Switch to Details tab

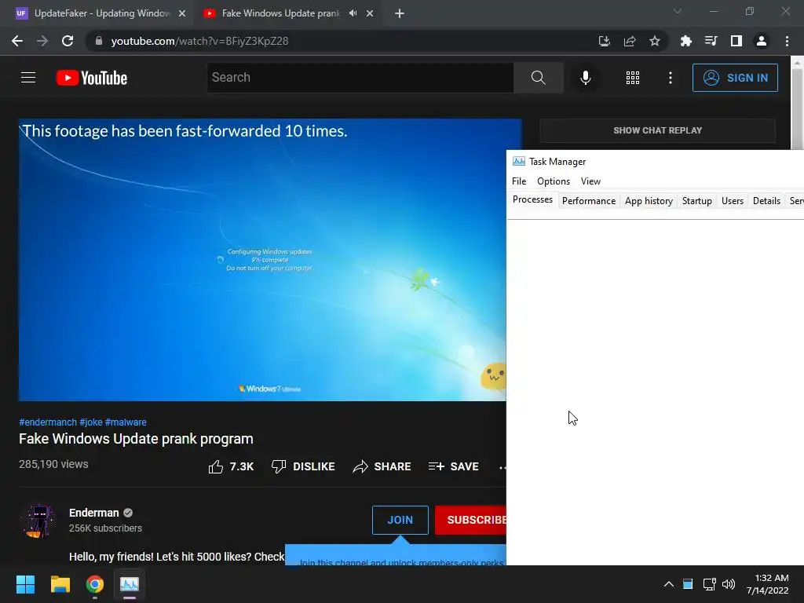(766, 201)
